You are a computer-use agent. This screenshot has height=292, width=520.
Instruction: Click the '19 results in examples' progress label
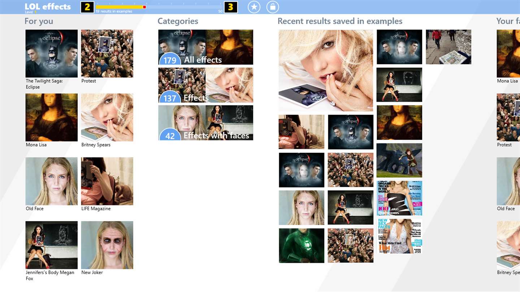114,12
